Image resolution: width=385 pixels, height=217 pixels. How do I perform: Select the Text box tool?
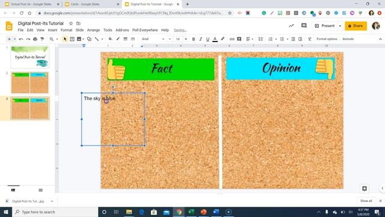pos(72,39)
